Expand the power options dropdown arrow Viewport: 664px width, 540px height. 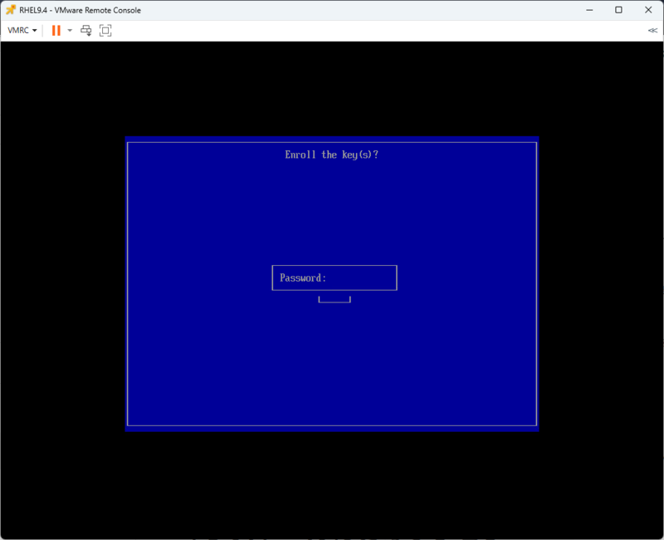[70, 31]
